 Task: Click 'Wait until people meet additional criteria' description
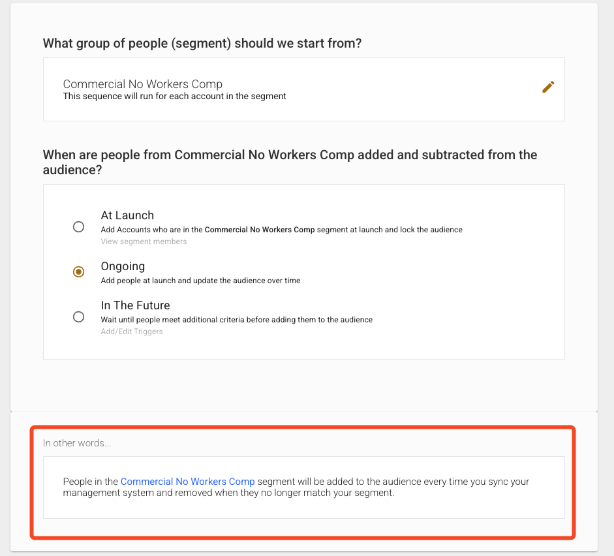236,320
